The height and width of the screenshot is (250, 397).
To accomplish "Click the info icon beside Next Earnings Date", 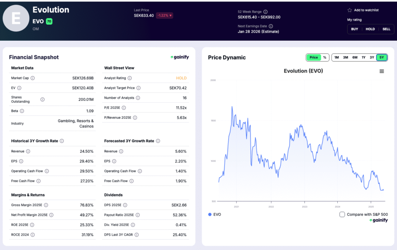I will [271, 26].
